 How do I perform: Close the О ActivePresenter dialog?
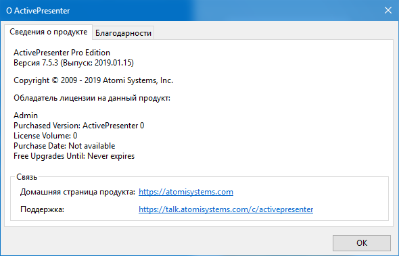click(x=388, y=10)
